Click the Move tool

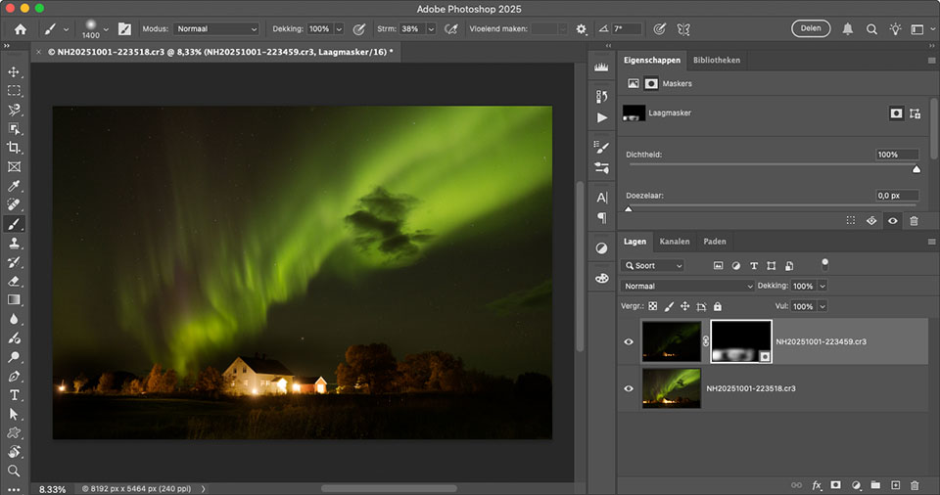(14, 71)
